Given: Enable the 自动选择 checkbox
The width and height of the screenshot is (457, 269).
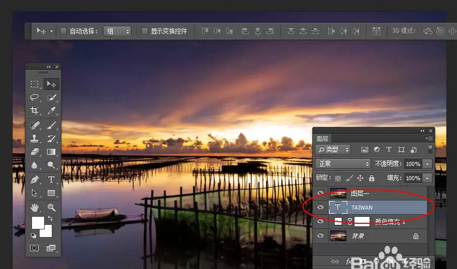Looking at the screenshot, I should [63, 31].
